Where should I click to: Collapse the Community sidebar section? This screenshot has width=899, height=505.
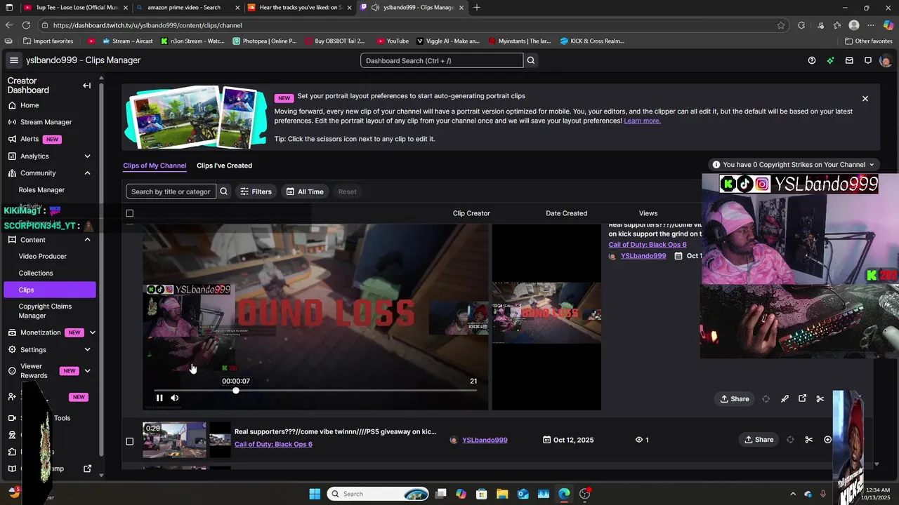(x=87, y=173)
